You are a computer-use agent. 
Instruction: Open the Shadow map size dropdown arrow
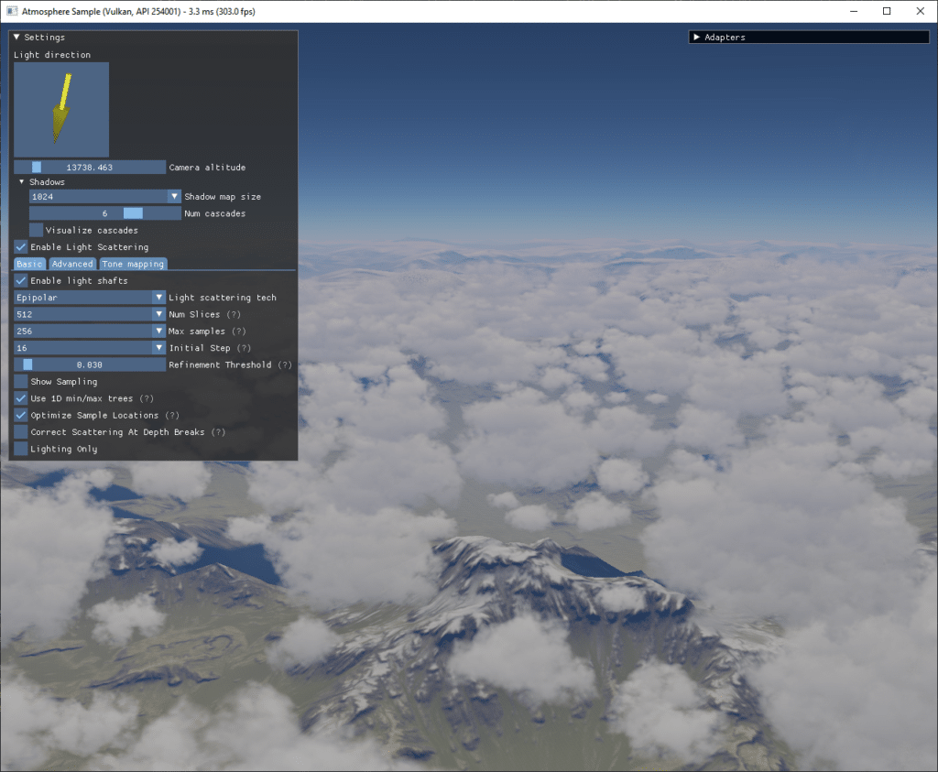pos(174,196)
